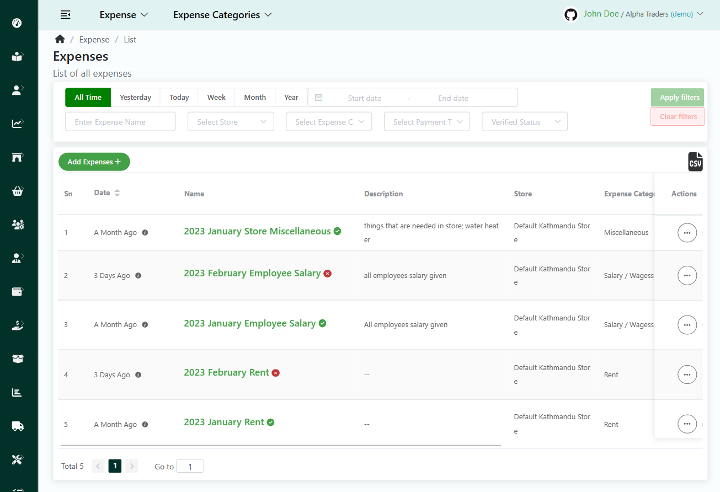Select the Week filter
The height and width of the screenshot is (492, 720).
click(x=216, y=97)
